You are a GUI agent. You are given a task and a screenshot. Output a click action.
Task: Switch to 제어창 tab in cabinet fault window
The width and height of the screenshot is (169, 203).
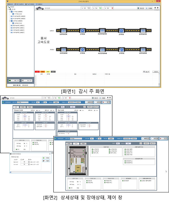(83, 143)
